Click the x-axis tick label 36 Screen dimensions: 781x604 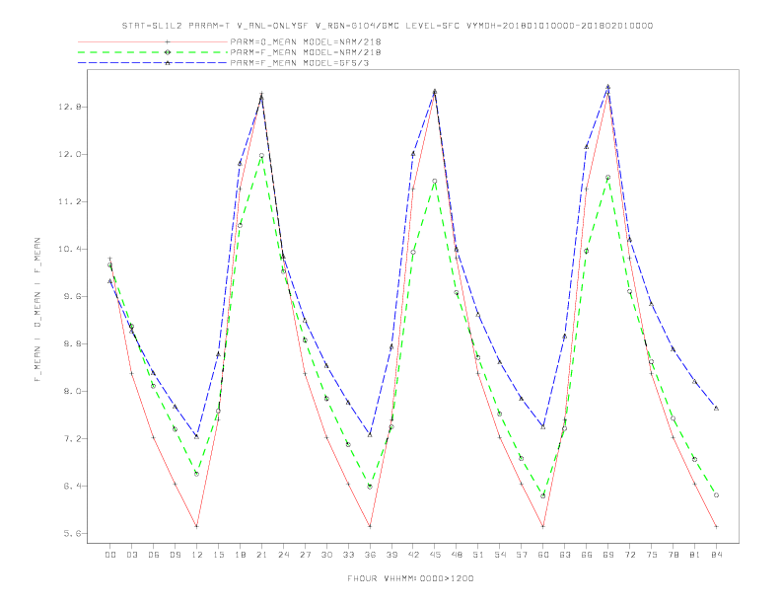pos(370,555)
